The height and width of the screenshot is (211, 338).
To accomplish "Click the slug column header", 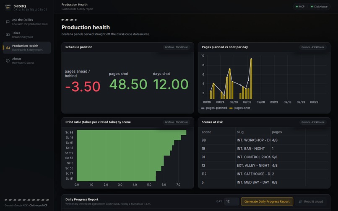I will (x=240, y=132).
